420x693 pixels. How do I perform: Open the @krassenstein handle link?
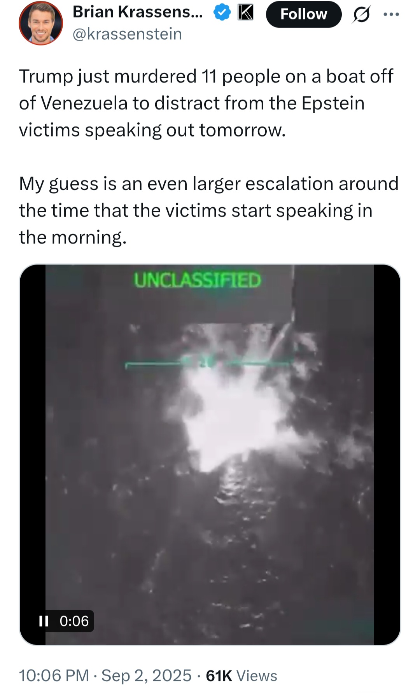click(x=127, y=34)
